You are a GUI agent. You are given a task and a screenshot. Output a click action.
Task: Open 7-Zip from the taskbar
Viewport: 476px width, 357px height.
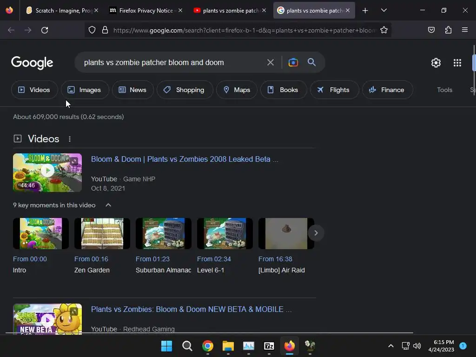pyautogui.click(x=269, y=346)
